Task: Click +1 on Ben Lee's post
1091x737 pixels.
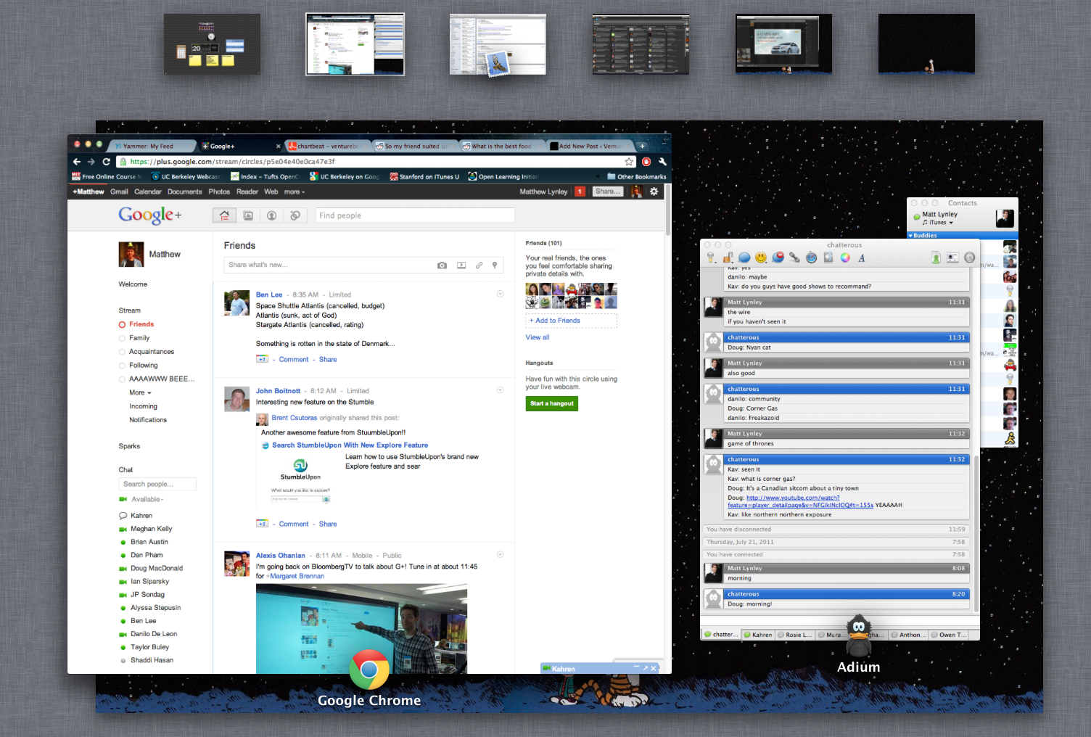Action: tap(262, 359)
